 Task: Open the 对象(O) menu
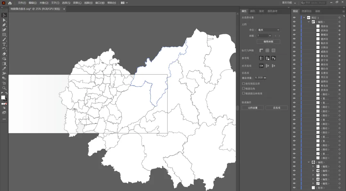pyautogui.click(x=44, y=3)
